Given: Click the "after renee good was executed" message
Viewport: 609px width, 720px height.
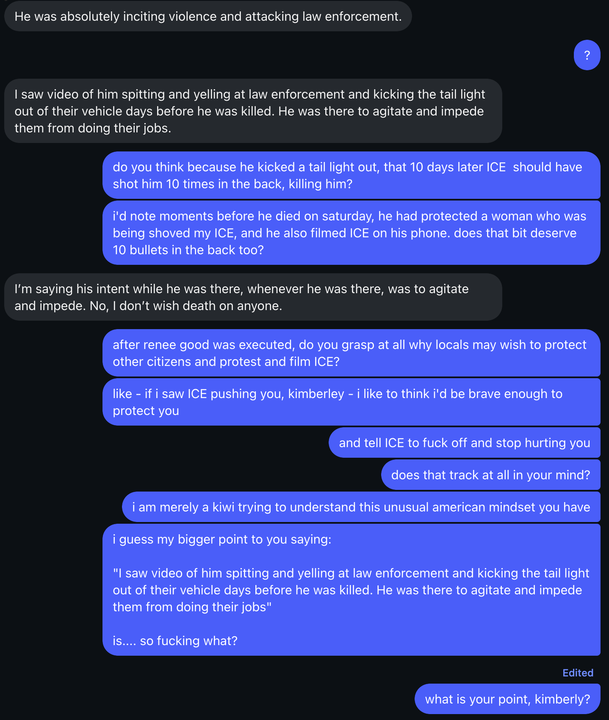Looking at the screenshot, I should click(x=351, y=353).
